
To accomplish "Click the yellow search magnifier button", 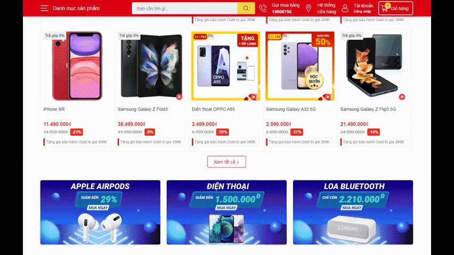I will click(x=246, y=8).
